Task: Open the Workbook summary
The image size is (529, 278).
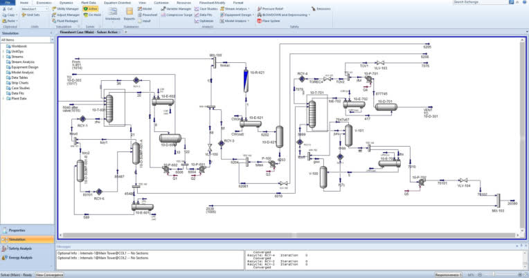Action: (113, 14)
